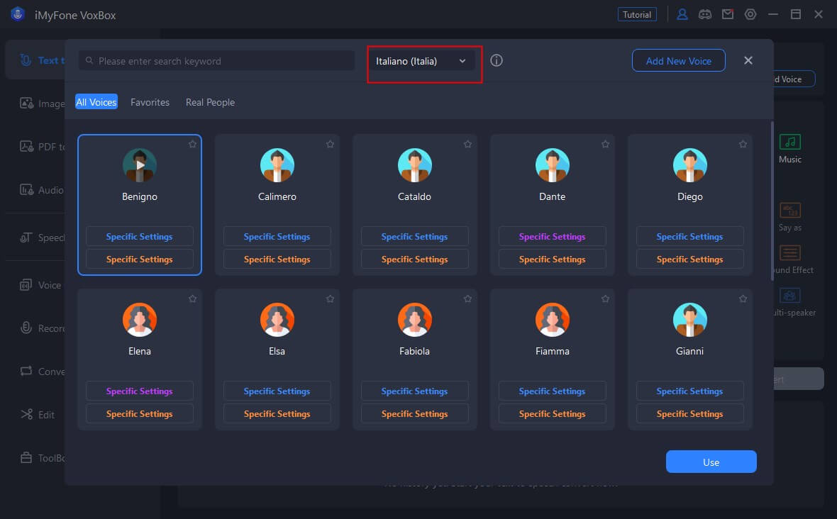
Task: Favorite the Elena voice star
Action: pos(193,298)
